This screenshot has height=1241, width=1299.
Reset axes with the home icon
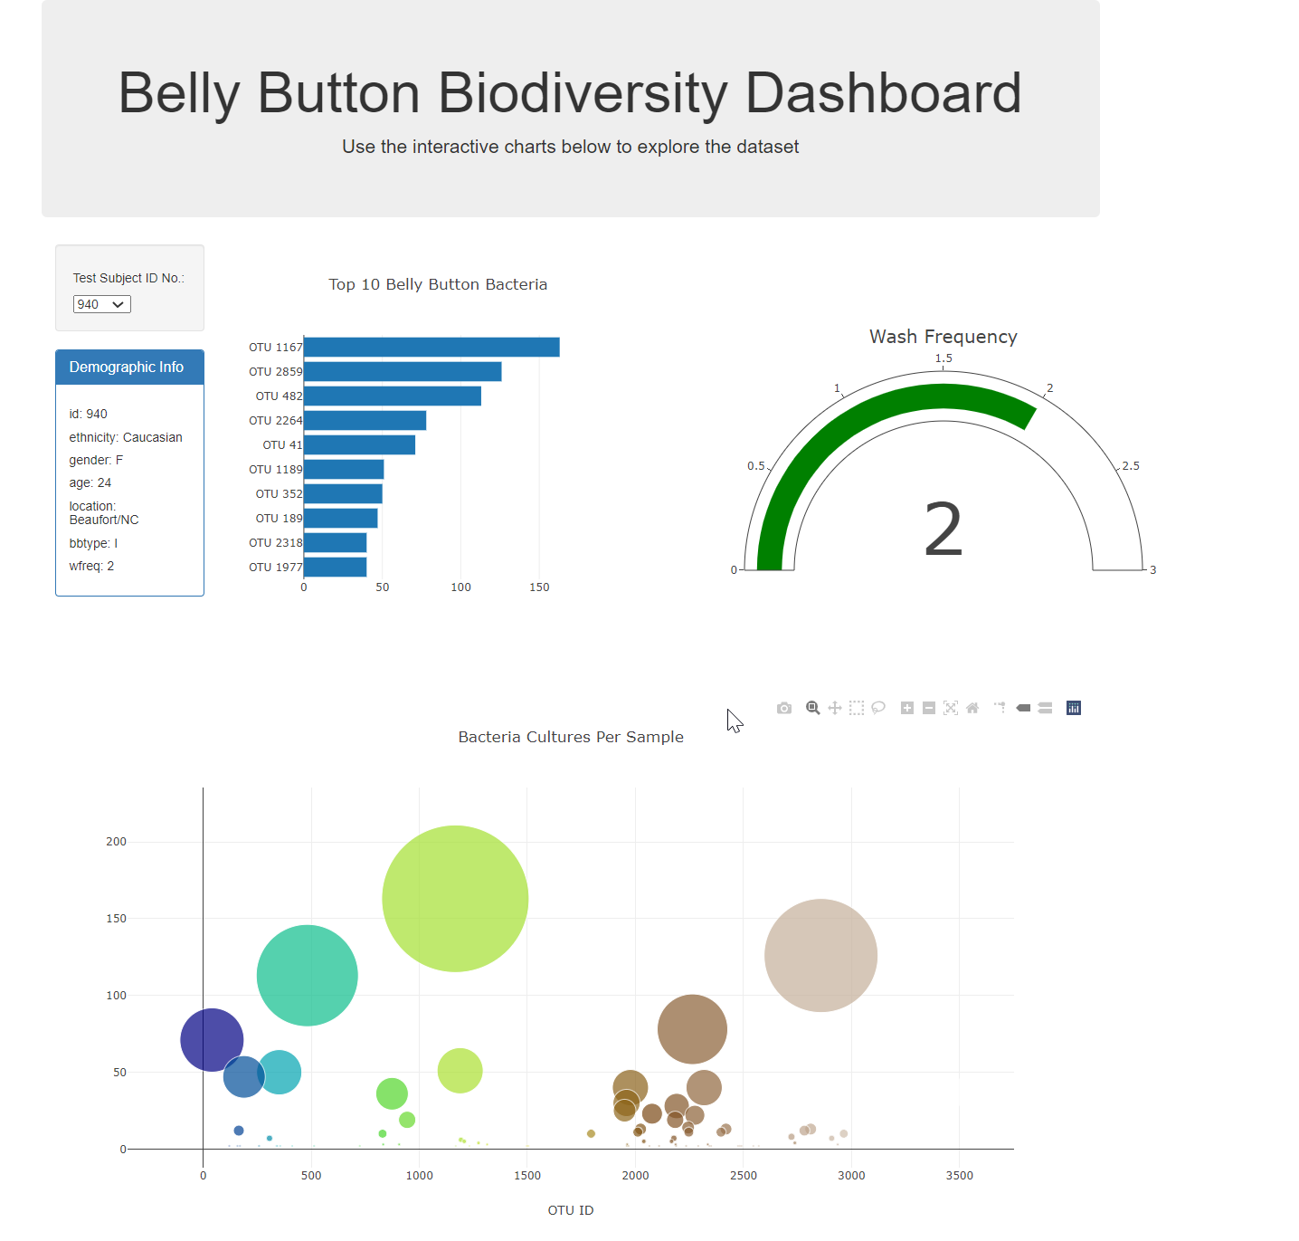tap(972, 708)
